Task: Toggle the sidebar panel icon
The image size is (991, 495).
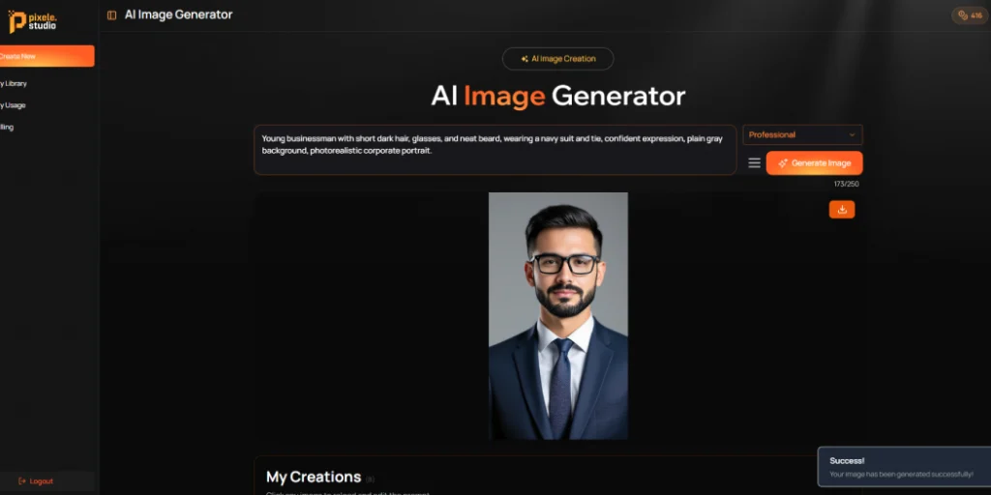Action: pyautogui.click(x=112, y=15)
